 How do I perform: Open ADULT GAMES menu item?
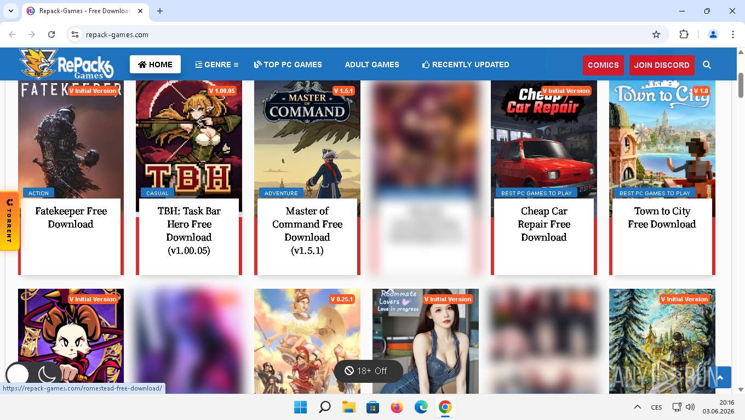pyautogui.click(x=372, y=65)
